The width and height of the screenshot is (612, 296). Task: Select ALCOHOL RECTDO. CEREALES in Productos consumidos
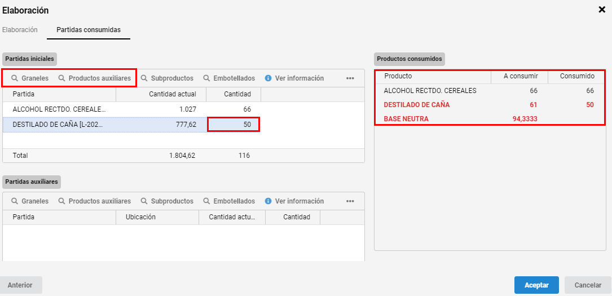pos(490,90)
